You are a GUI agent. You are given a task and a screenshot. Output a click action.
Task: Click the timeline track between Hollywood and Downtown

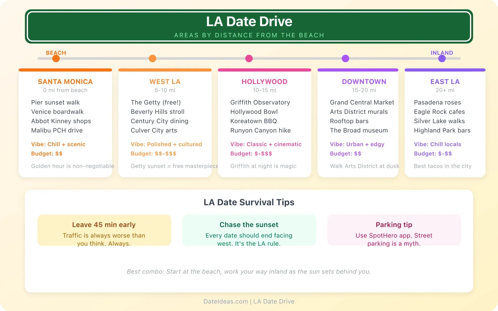(297, 58)
